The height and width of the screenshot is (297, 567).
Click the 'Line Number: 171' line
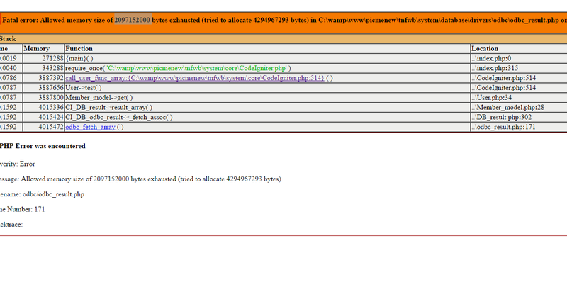23,209
